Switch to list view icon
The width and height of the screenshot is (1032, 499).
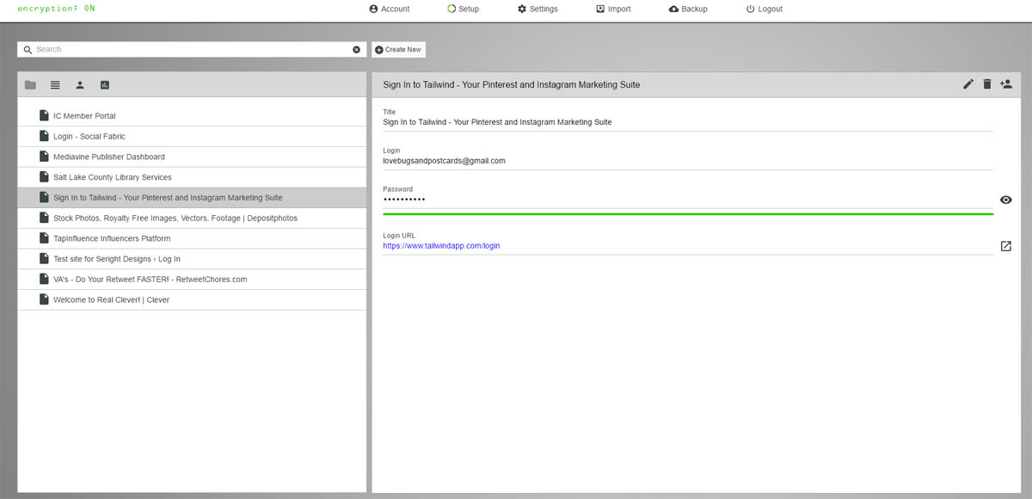(x=55, y=85)
